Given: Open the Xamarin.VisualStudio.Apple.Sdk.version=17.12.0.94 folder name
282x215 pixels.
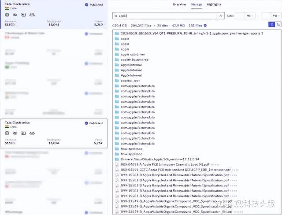Looking at the screenshot, I should [160, 159].
